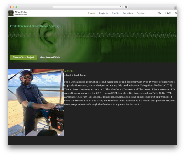Open the site search magnifier icon
The height and width of the screenshot is (156, 185).
tap(176, 13)
